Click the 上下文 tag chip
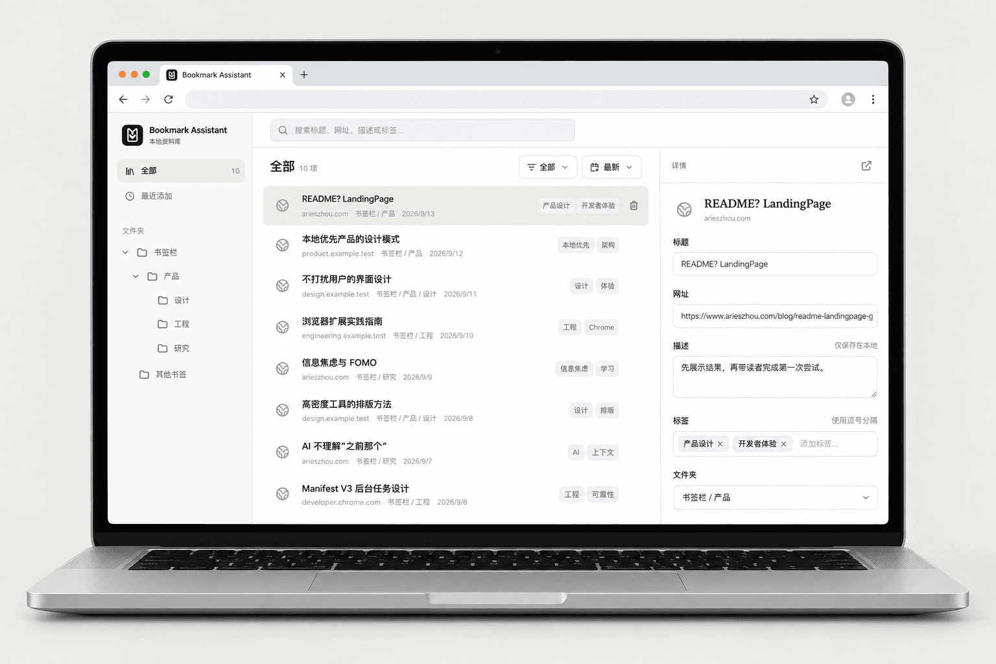Viewport: 996px width, 664px height. pos(602,453)
